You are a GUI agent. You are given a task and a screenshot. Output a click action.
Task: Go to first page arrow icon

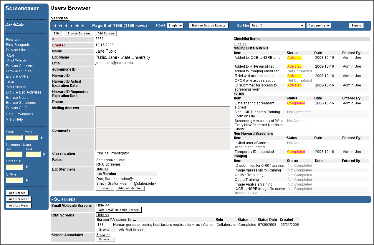coord(55,26)
